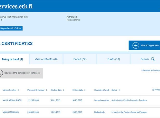Click Download the certificates of pendence
This screenshot has height=118, width=160.
pyautogui.click(x=22, y=73)
